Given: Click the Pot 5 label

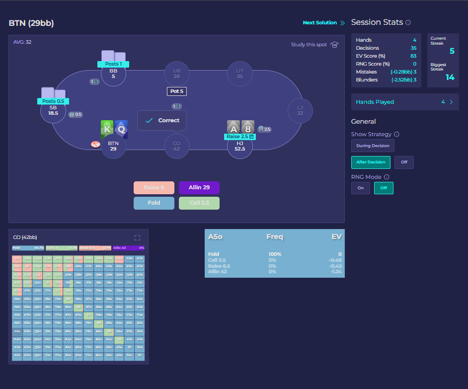Looking at the screenshot, I should pyautogui.click(x=177, y=91).
